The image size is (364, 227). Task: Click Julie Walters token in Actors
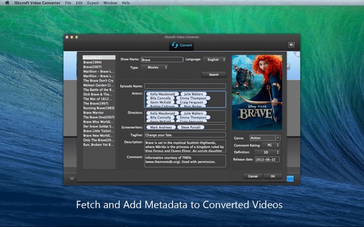(x=194, y=94)
